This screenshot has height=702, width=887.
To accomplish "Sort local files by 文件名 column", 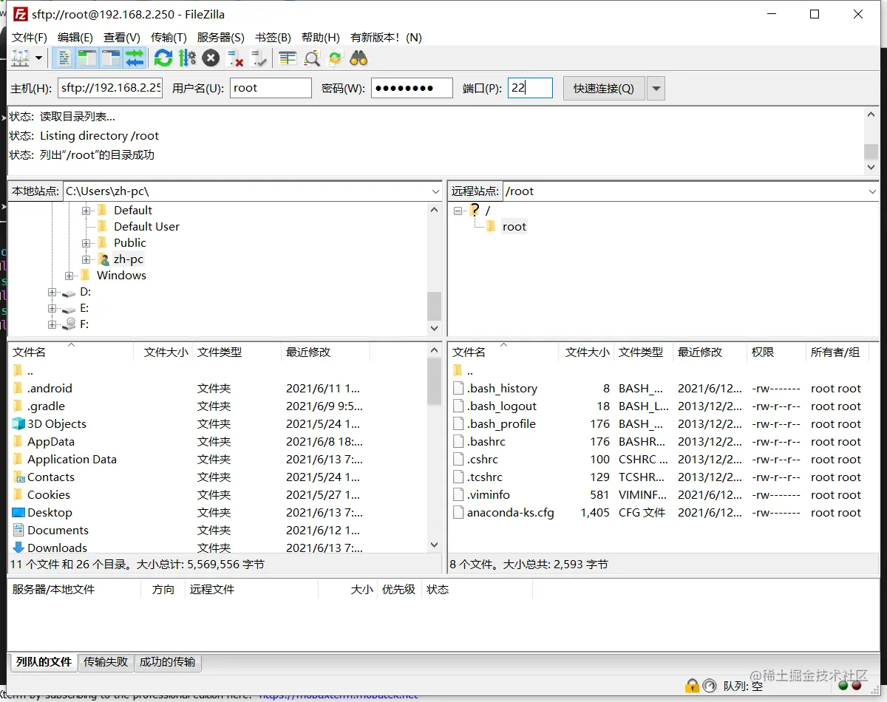I will pos(71,352).
